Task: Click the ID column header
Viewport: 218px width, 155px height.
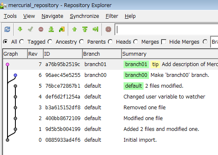Action: [x=63, y=54]
